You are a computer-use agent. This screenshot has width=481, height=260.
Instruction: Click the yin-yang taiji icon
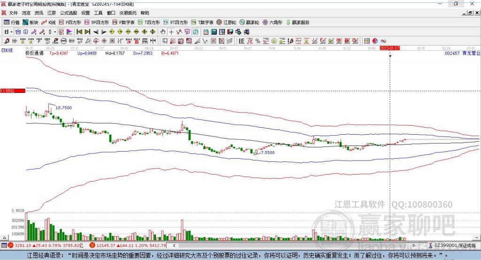click(375, 41)
